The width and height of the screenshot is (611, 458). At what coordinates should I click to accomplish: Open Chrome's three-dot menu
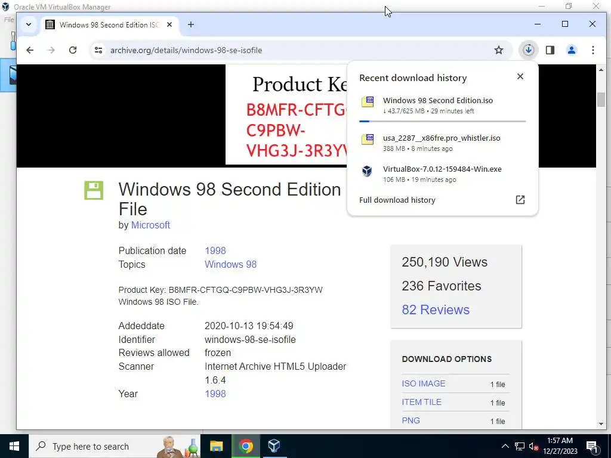click(593, 50)
